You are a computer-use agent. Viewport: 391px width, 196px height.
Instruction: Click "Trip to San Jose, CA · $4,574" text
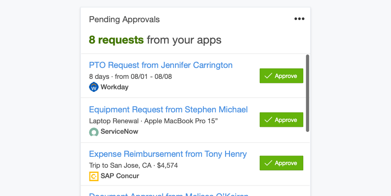(134, 166)
